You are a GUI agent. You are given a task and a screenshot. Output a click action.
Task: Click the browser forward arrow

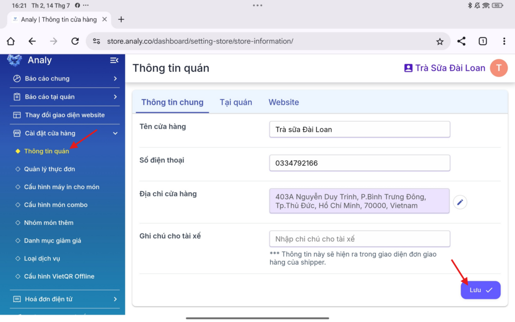pos(53,41)
